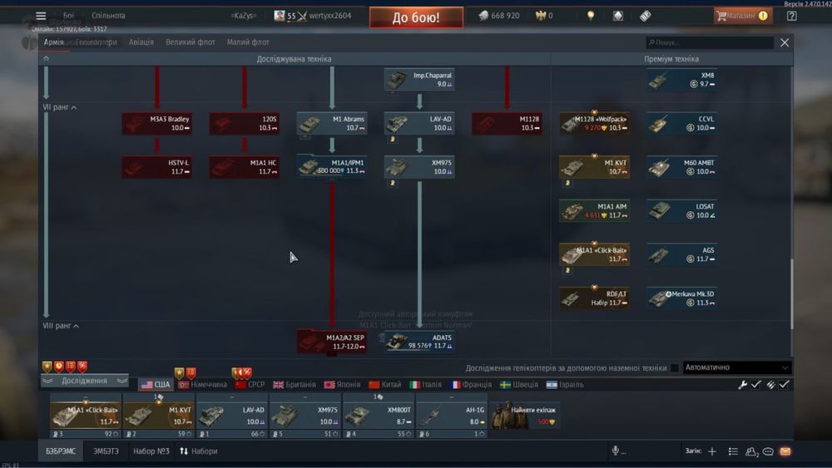
Task: Click the microphone voice chat icon
Action: click(616, 451)
